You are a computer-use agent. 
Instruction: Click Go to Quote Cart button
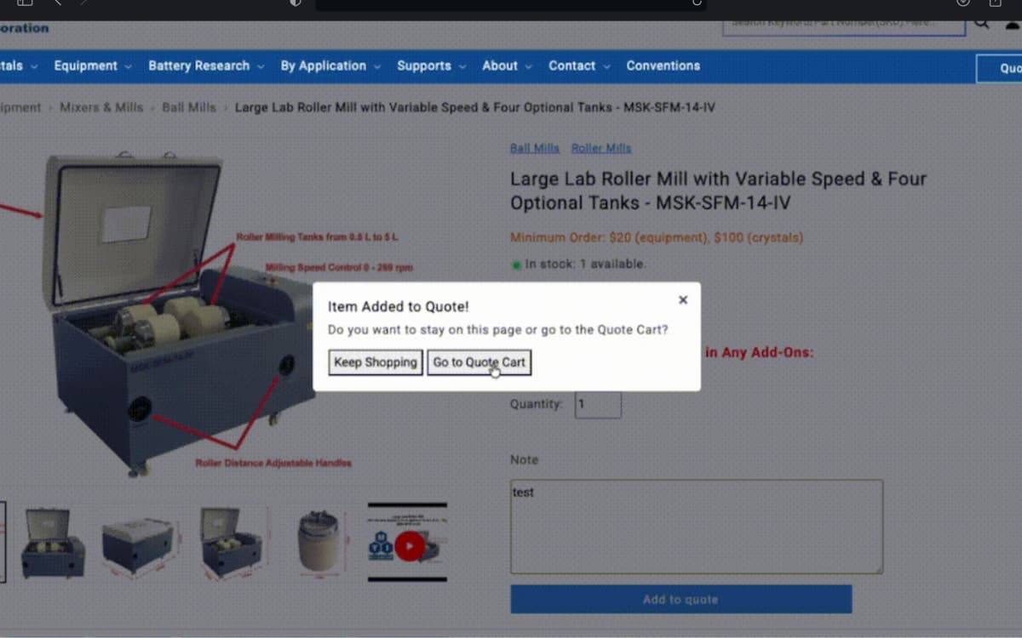pos(479,362)
